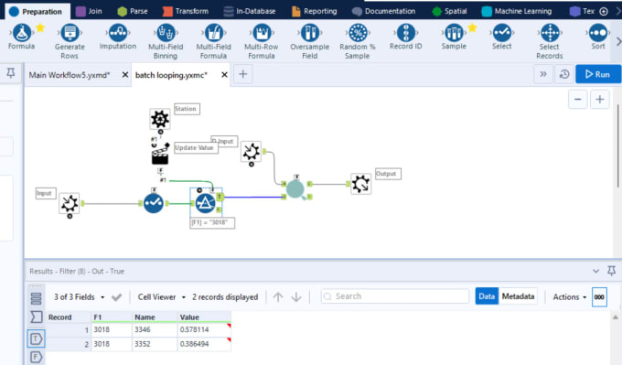
Task: Open the 3 of 3 Fields dropdown
Action: tap(80, 297)
